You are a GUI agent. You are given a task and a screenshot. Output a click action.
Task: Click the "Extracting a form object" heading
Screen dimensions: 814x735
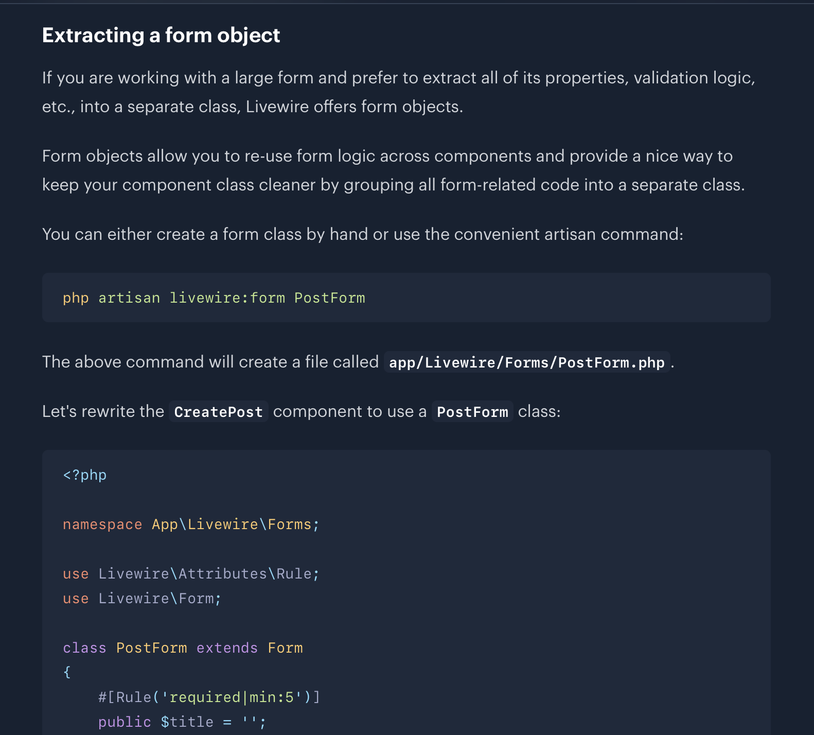161,36
